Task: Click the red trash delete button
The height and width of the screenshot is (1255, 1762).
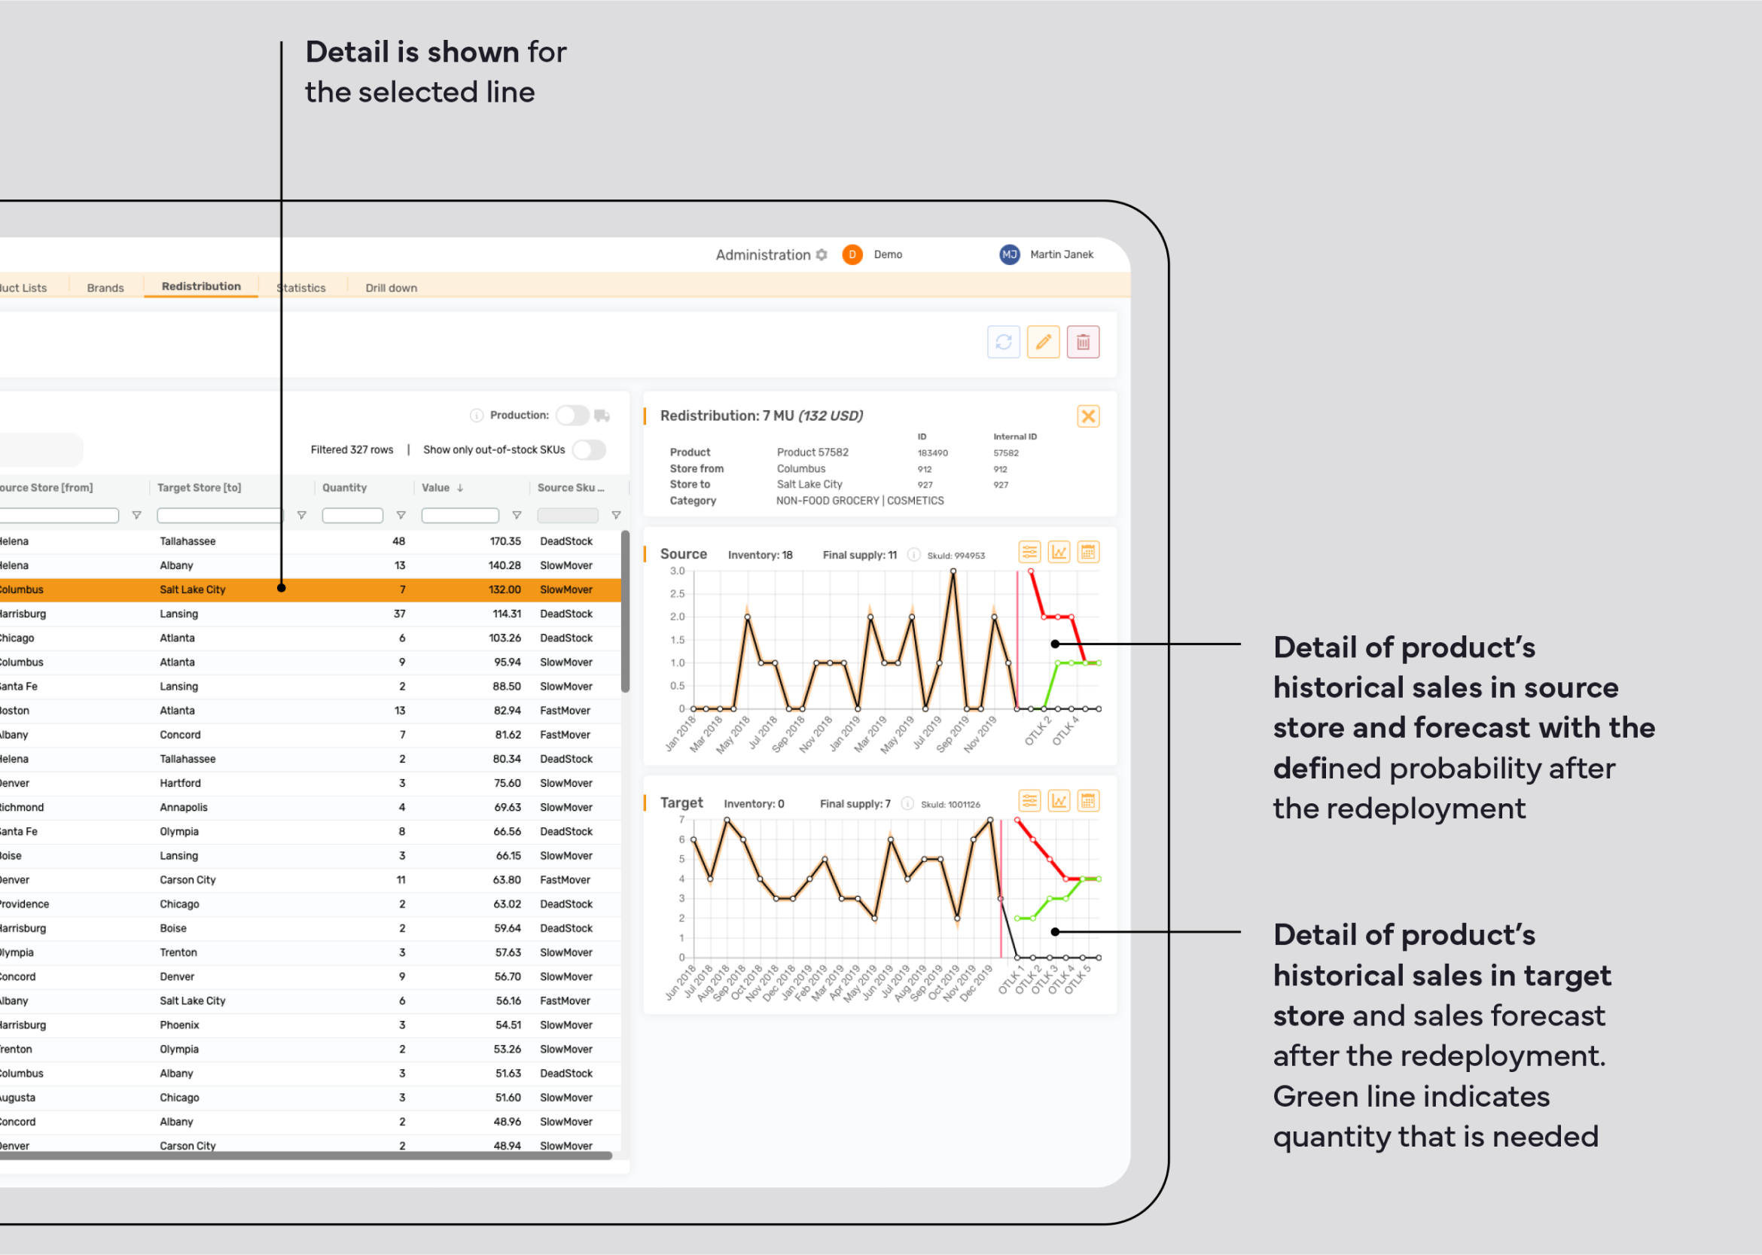Action: [x=1083, y=342]
